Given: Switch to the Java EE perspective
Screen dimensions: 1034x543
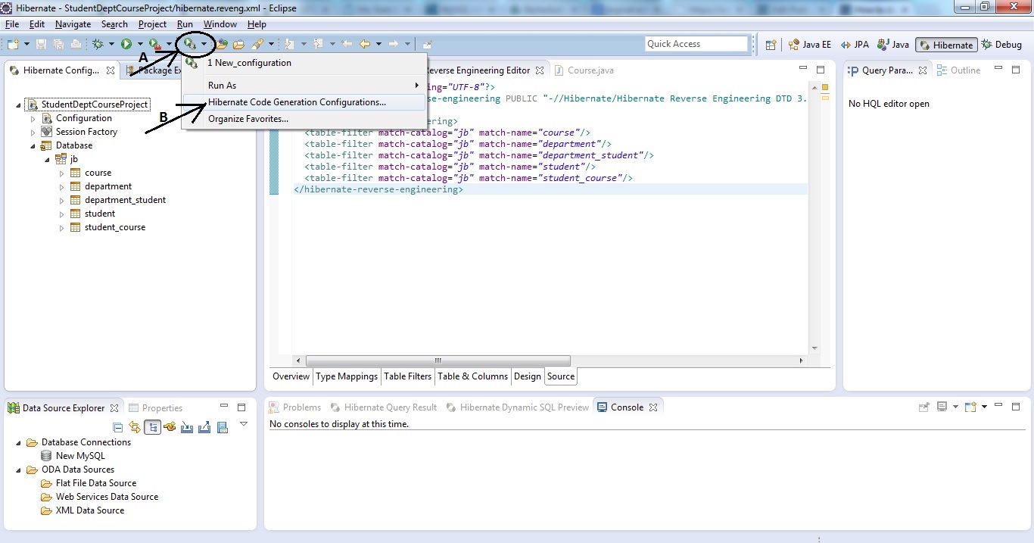Looking at the screenshot, I should (809, 45).
